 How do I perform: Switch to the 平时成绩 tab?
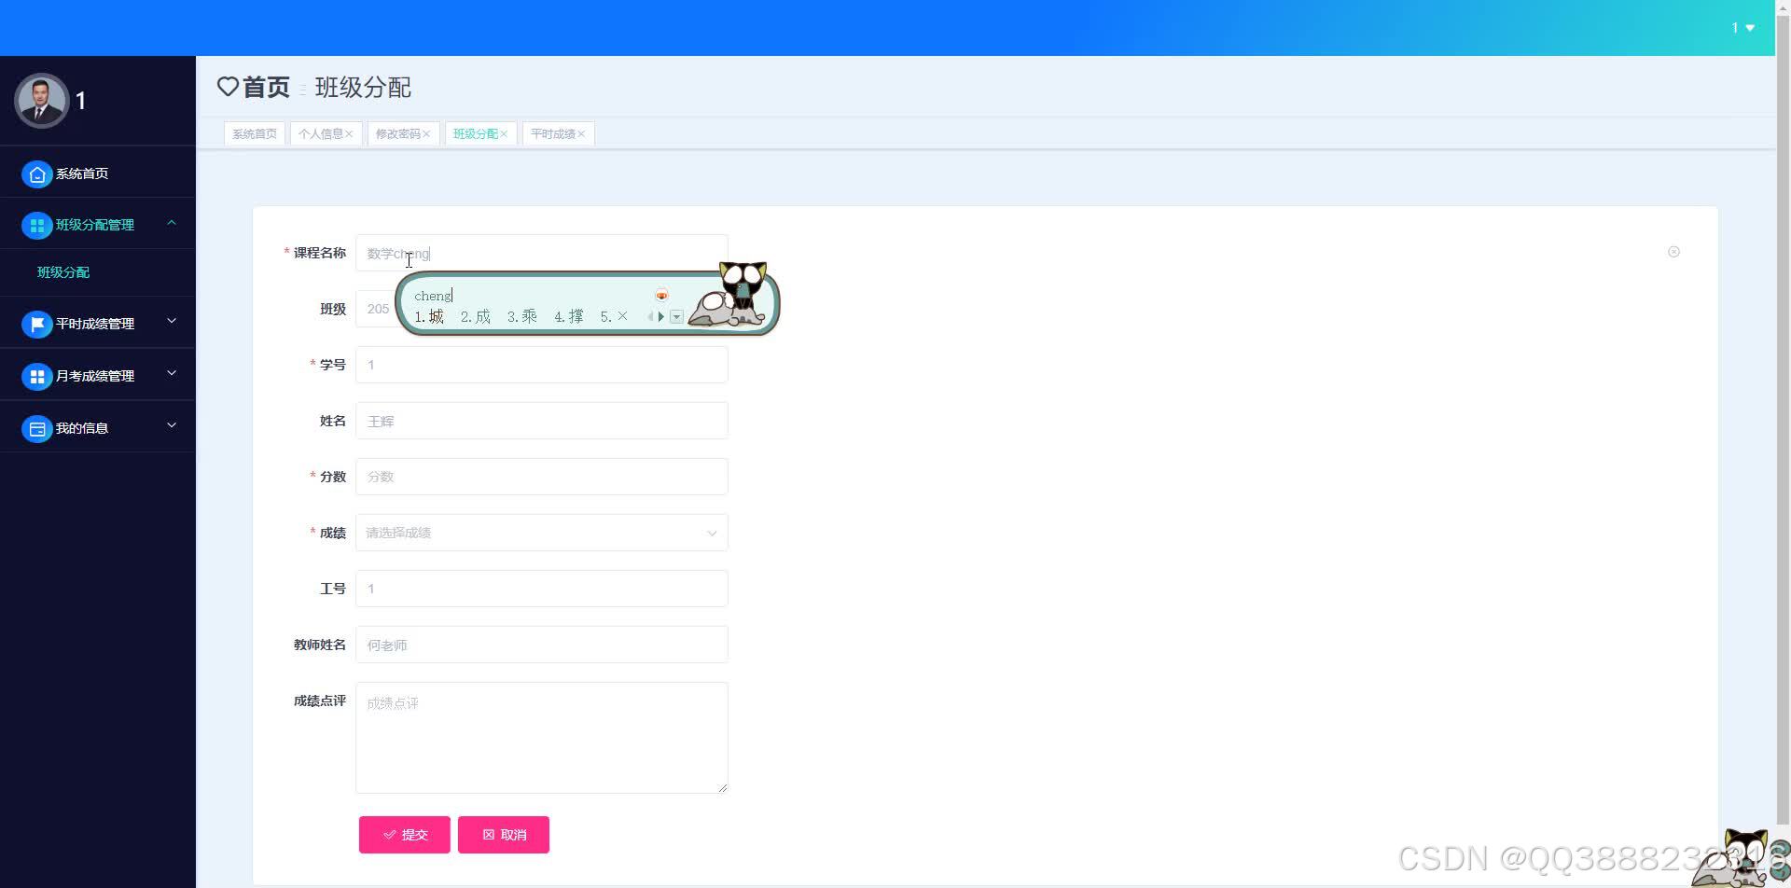tap(552, 134)
